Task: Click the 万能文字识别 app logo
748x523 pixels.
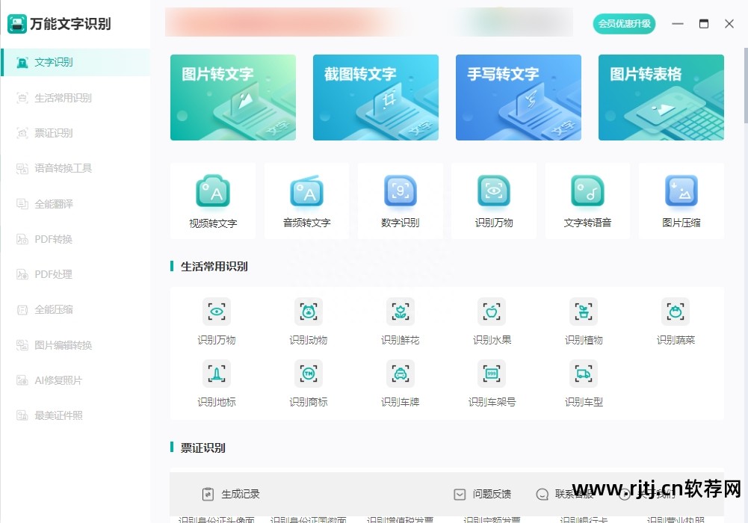Action: click(17, 24)
